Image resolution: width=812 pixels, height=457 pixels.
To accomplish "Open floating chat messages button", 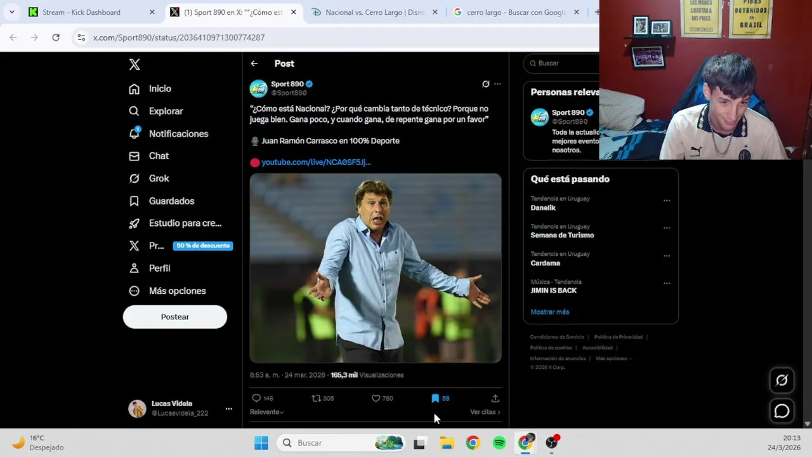I will click(x=782, y=411).
